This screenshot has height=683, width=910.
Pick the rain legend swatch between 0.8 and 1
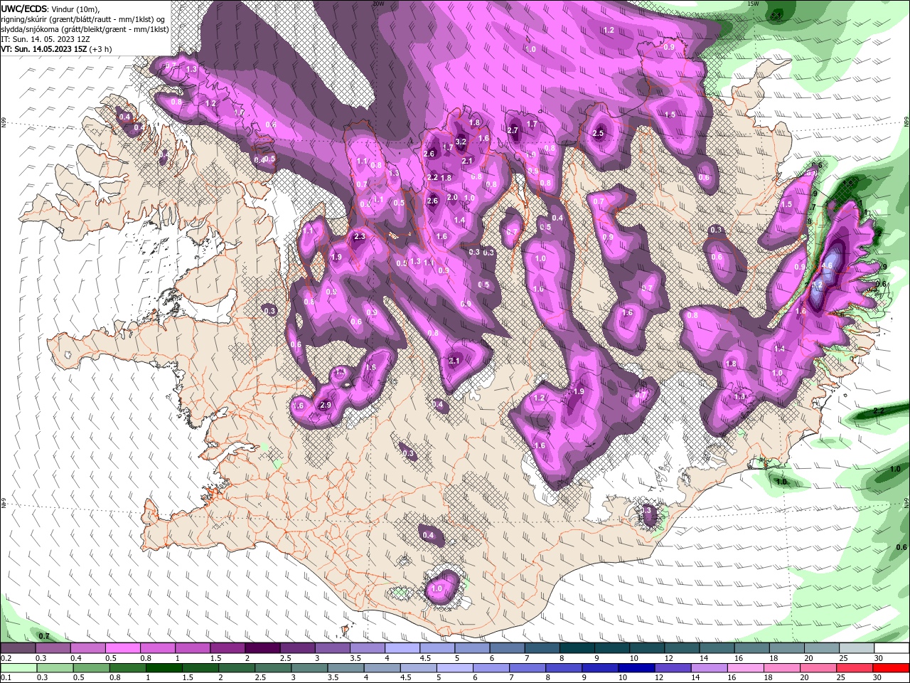click(x=127, y=668)
